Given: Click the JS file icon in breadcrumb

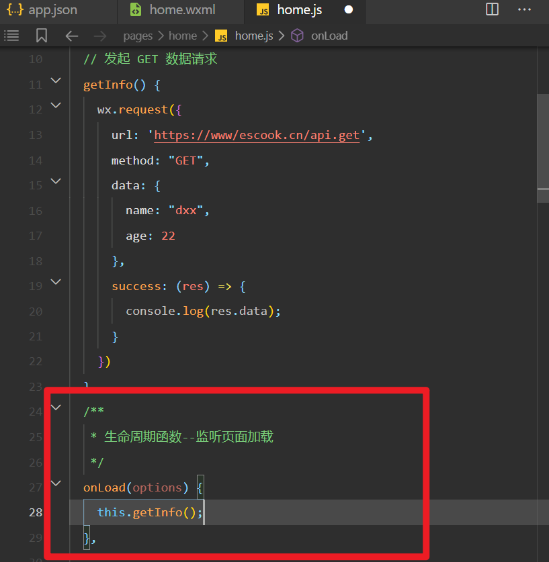Looking at the screenshot, I should pyautogui.click(x=221, y=36).
